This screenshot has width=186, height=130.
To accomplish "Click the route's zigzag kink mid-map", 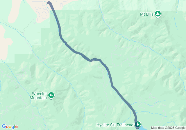I will click(x=91, y=60).
